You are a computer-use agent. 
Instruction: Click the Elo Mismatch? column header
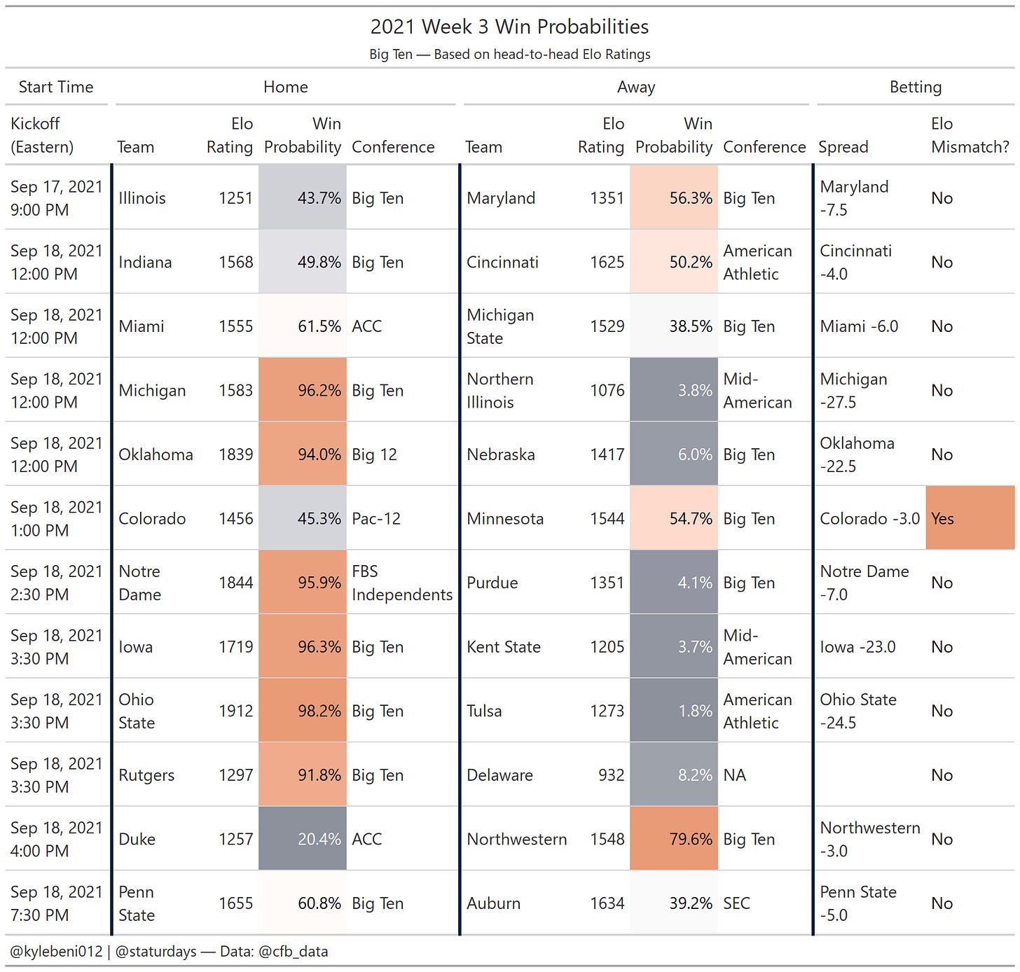(x=970, y=135)
